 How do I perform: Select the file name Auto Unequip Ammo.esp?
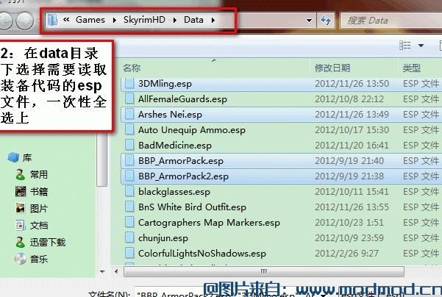coord(192,130)
